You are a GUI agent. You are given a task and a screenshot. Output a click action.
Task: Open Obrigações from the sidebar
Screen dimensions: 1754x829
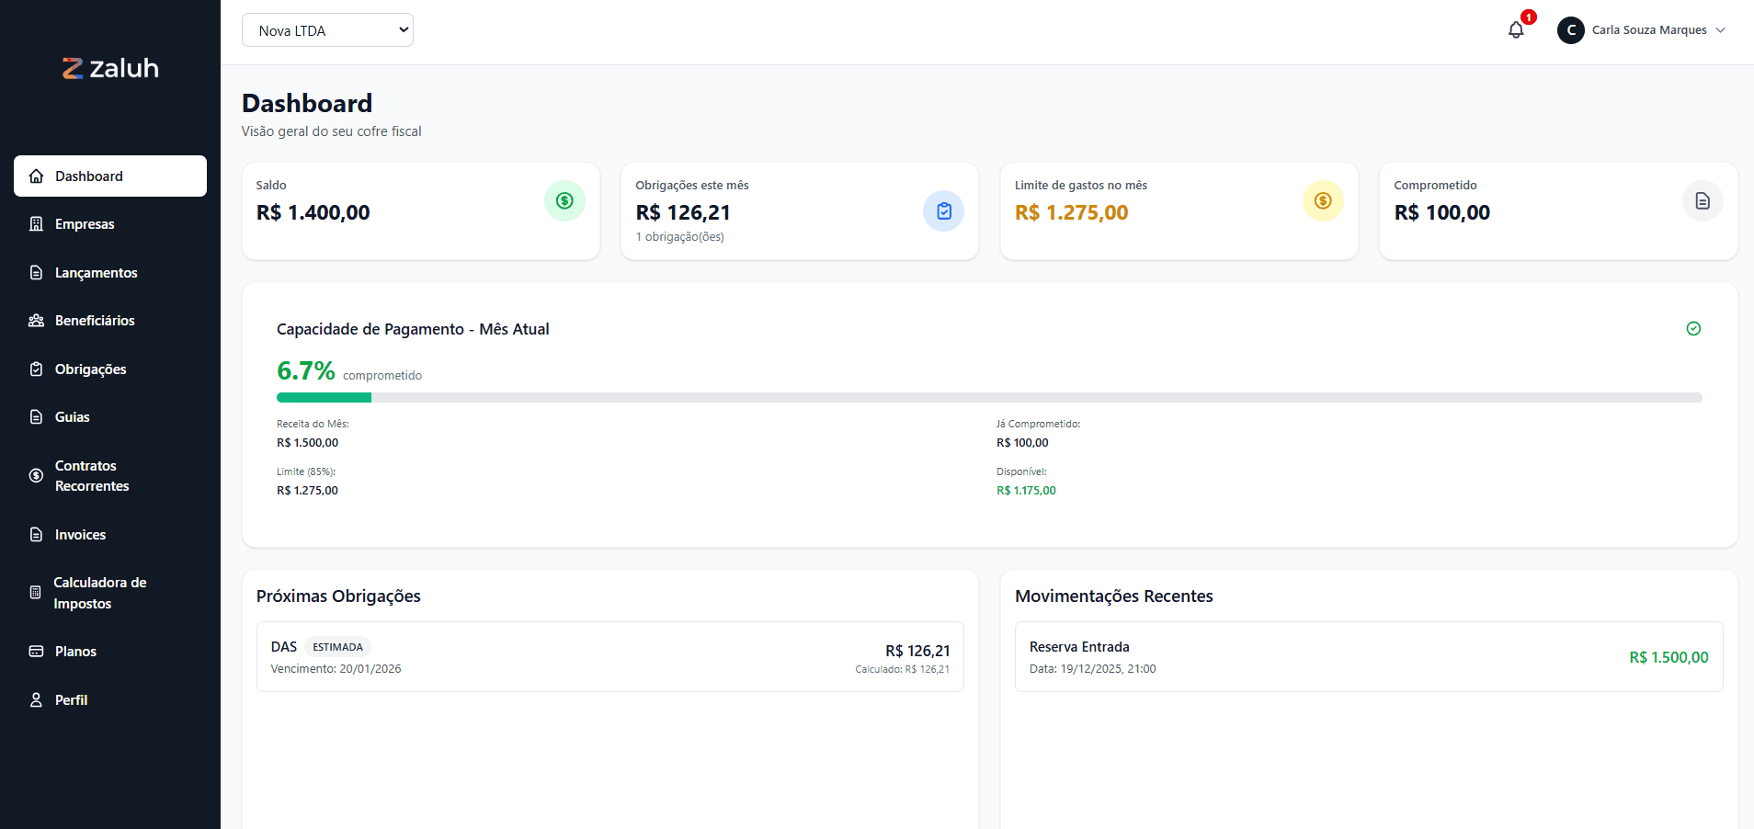pos(90,369)
